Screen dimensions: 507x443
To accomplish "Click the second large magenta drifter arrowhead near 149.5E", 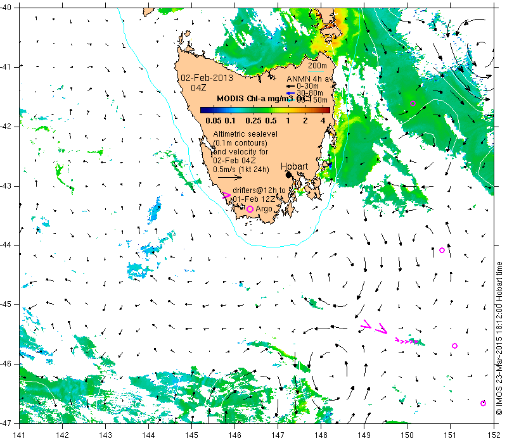I will coord(382,328).
